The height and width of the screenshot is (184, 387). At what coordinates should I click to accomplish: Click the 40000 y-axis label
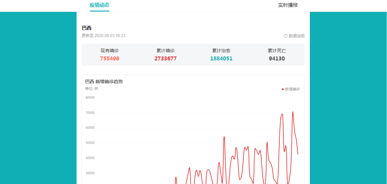(x=90, y=158)
